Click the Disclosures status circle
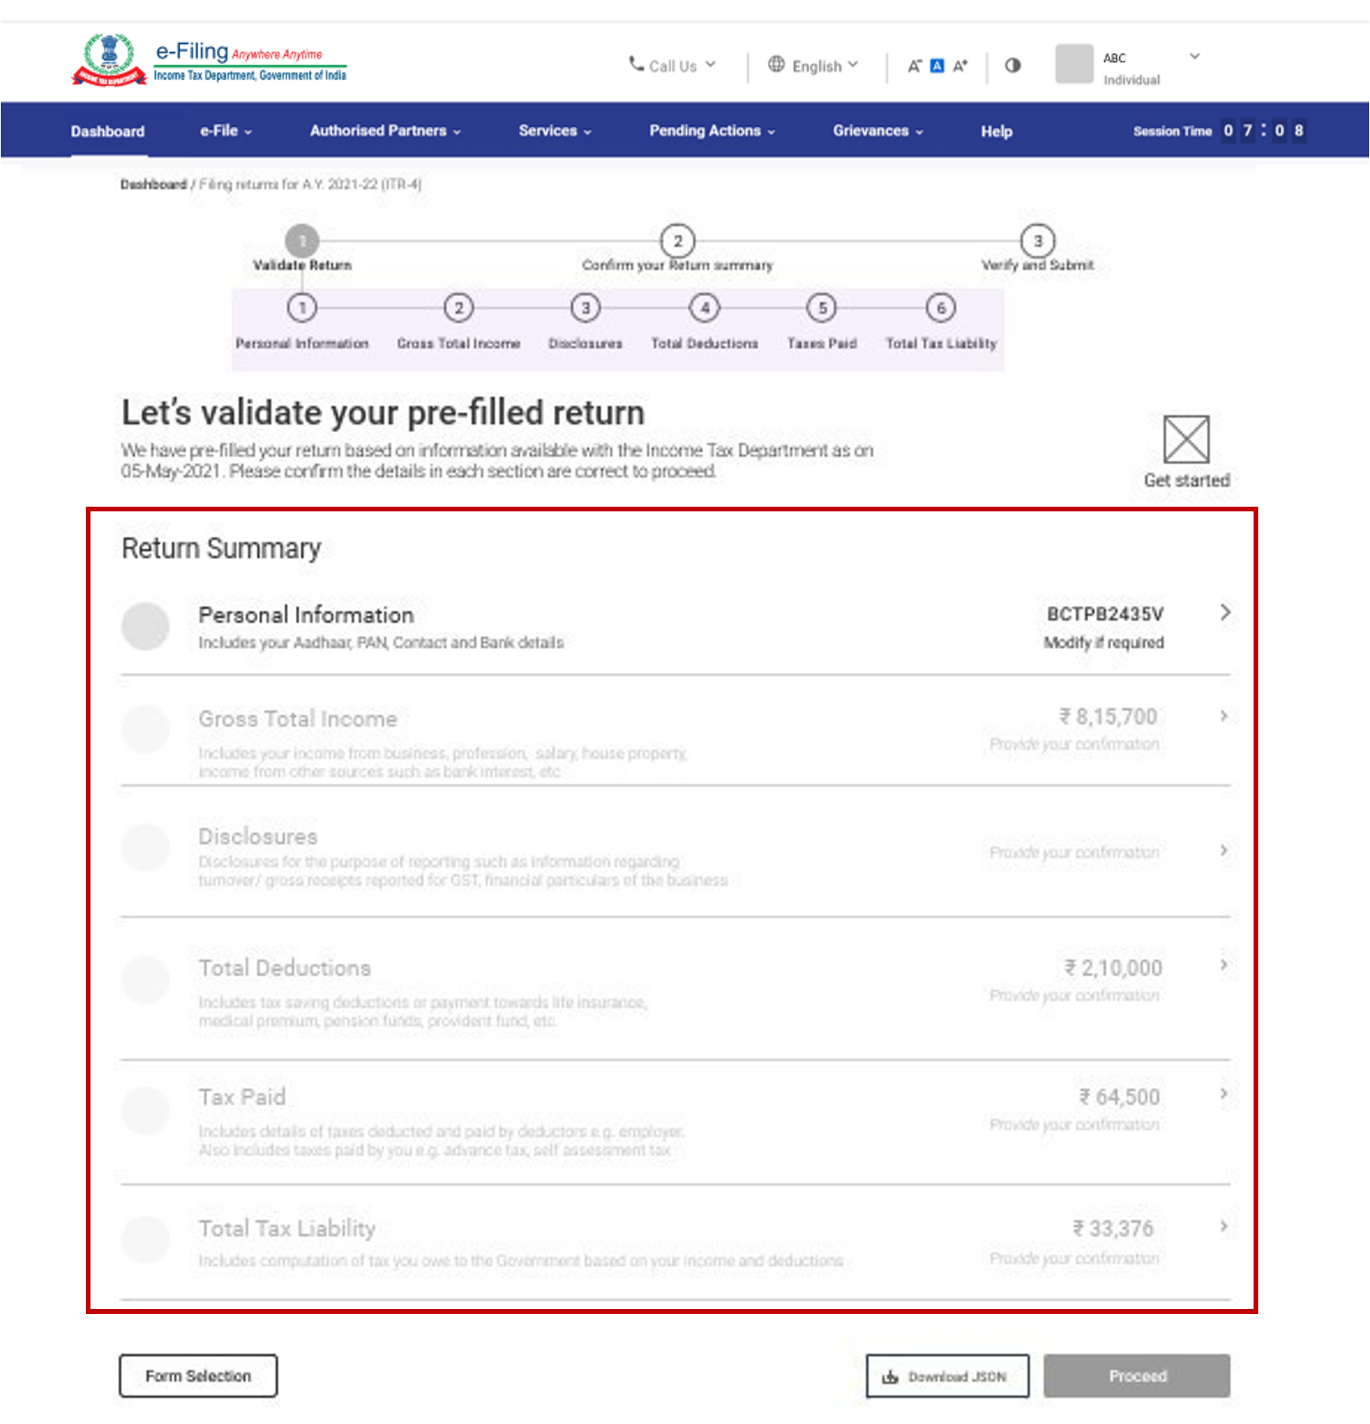The width and height of the screenshot is (1370, 1424). pos(146,847)
